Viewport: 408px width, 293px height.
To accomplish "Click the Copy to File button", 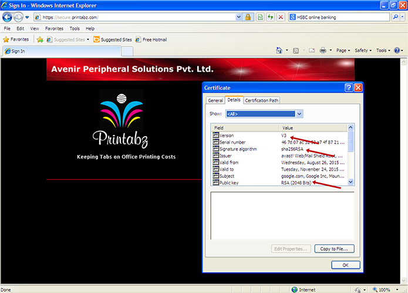I will (x=335, y=248).
